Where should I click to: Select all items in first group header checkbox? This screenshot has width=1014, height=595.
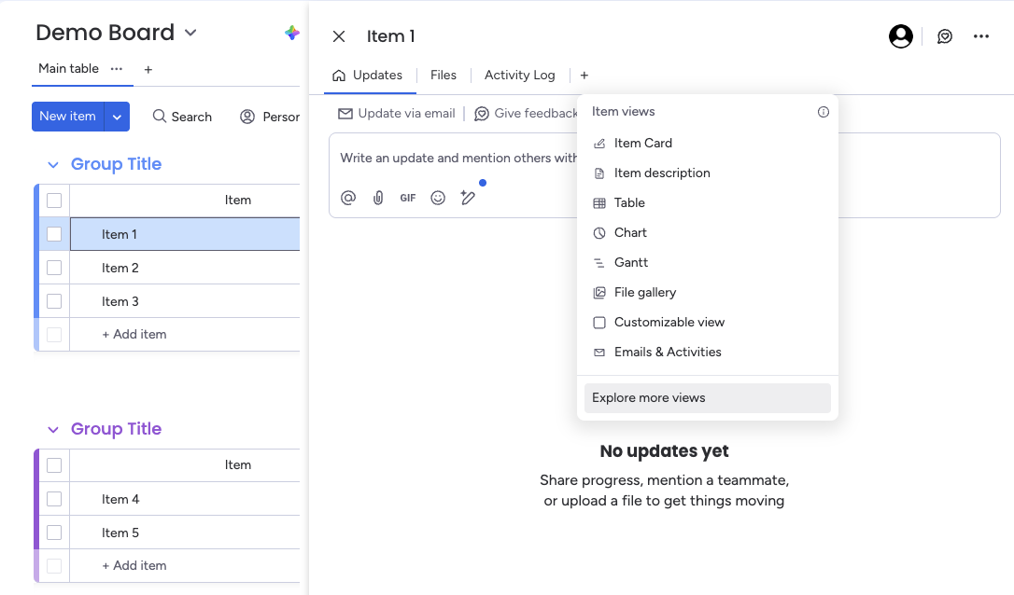(54, 201)
